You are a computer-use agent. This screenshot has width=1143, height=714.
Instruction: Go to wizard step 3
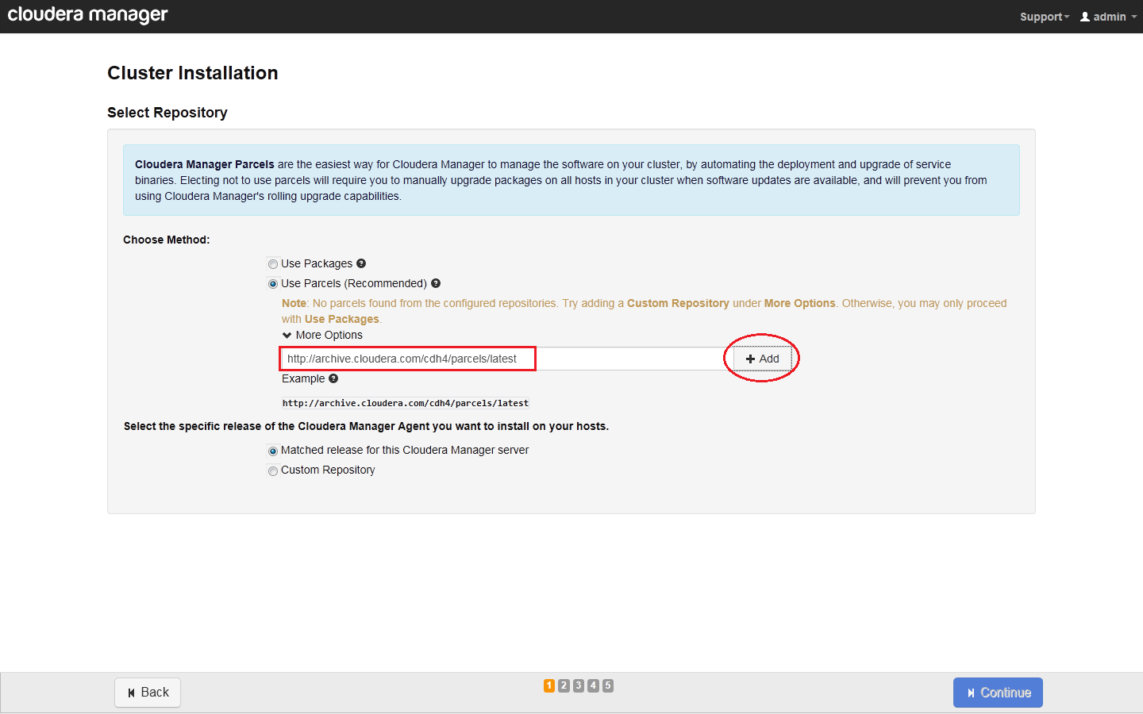coord(579,685)
